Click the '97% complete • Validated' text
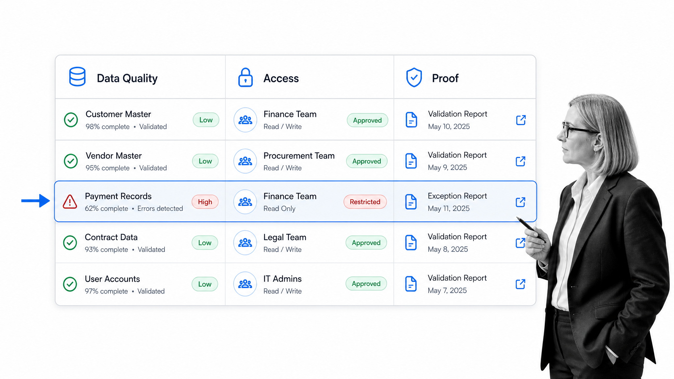Viewport: 674px width, 379px height. pyautogui.click(x=125, y=291)
